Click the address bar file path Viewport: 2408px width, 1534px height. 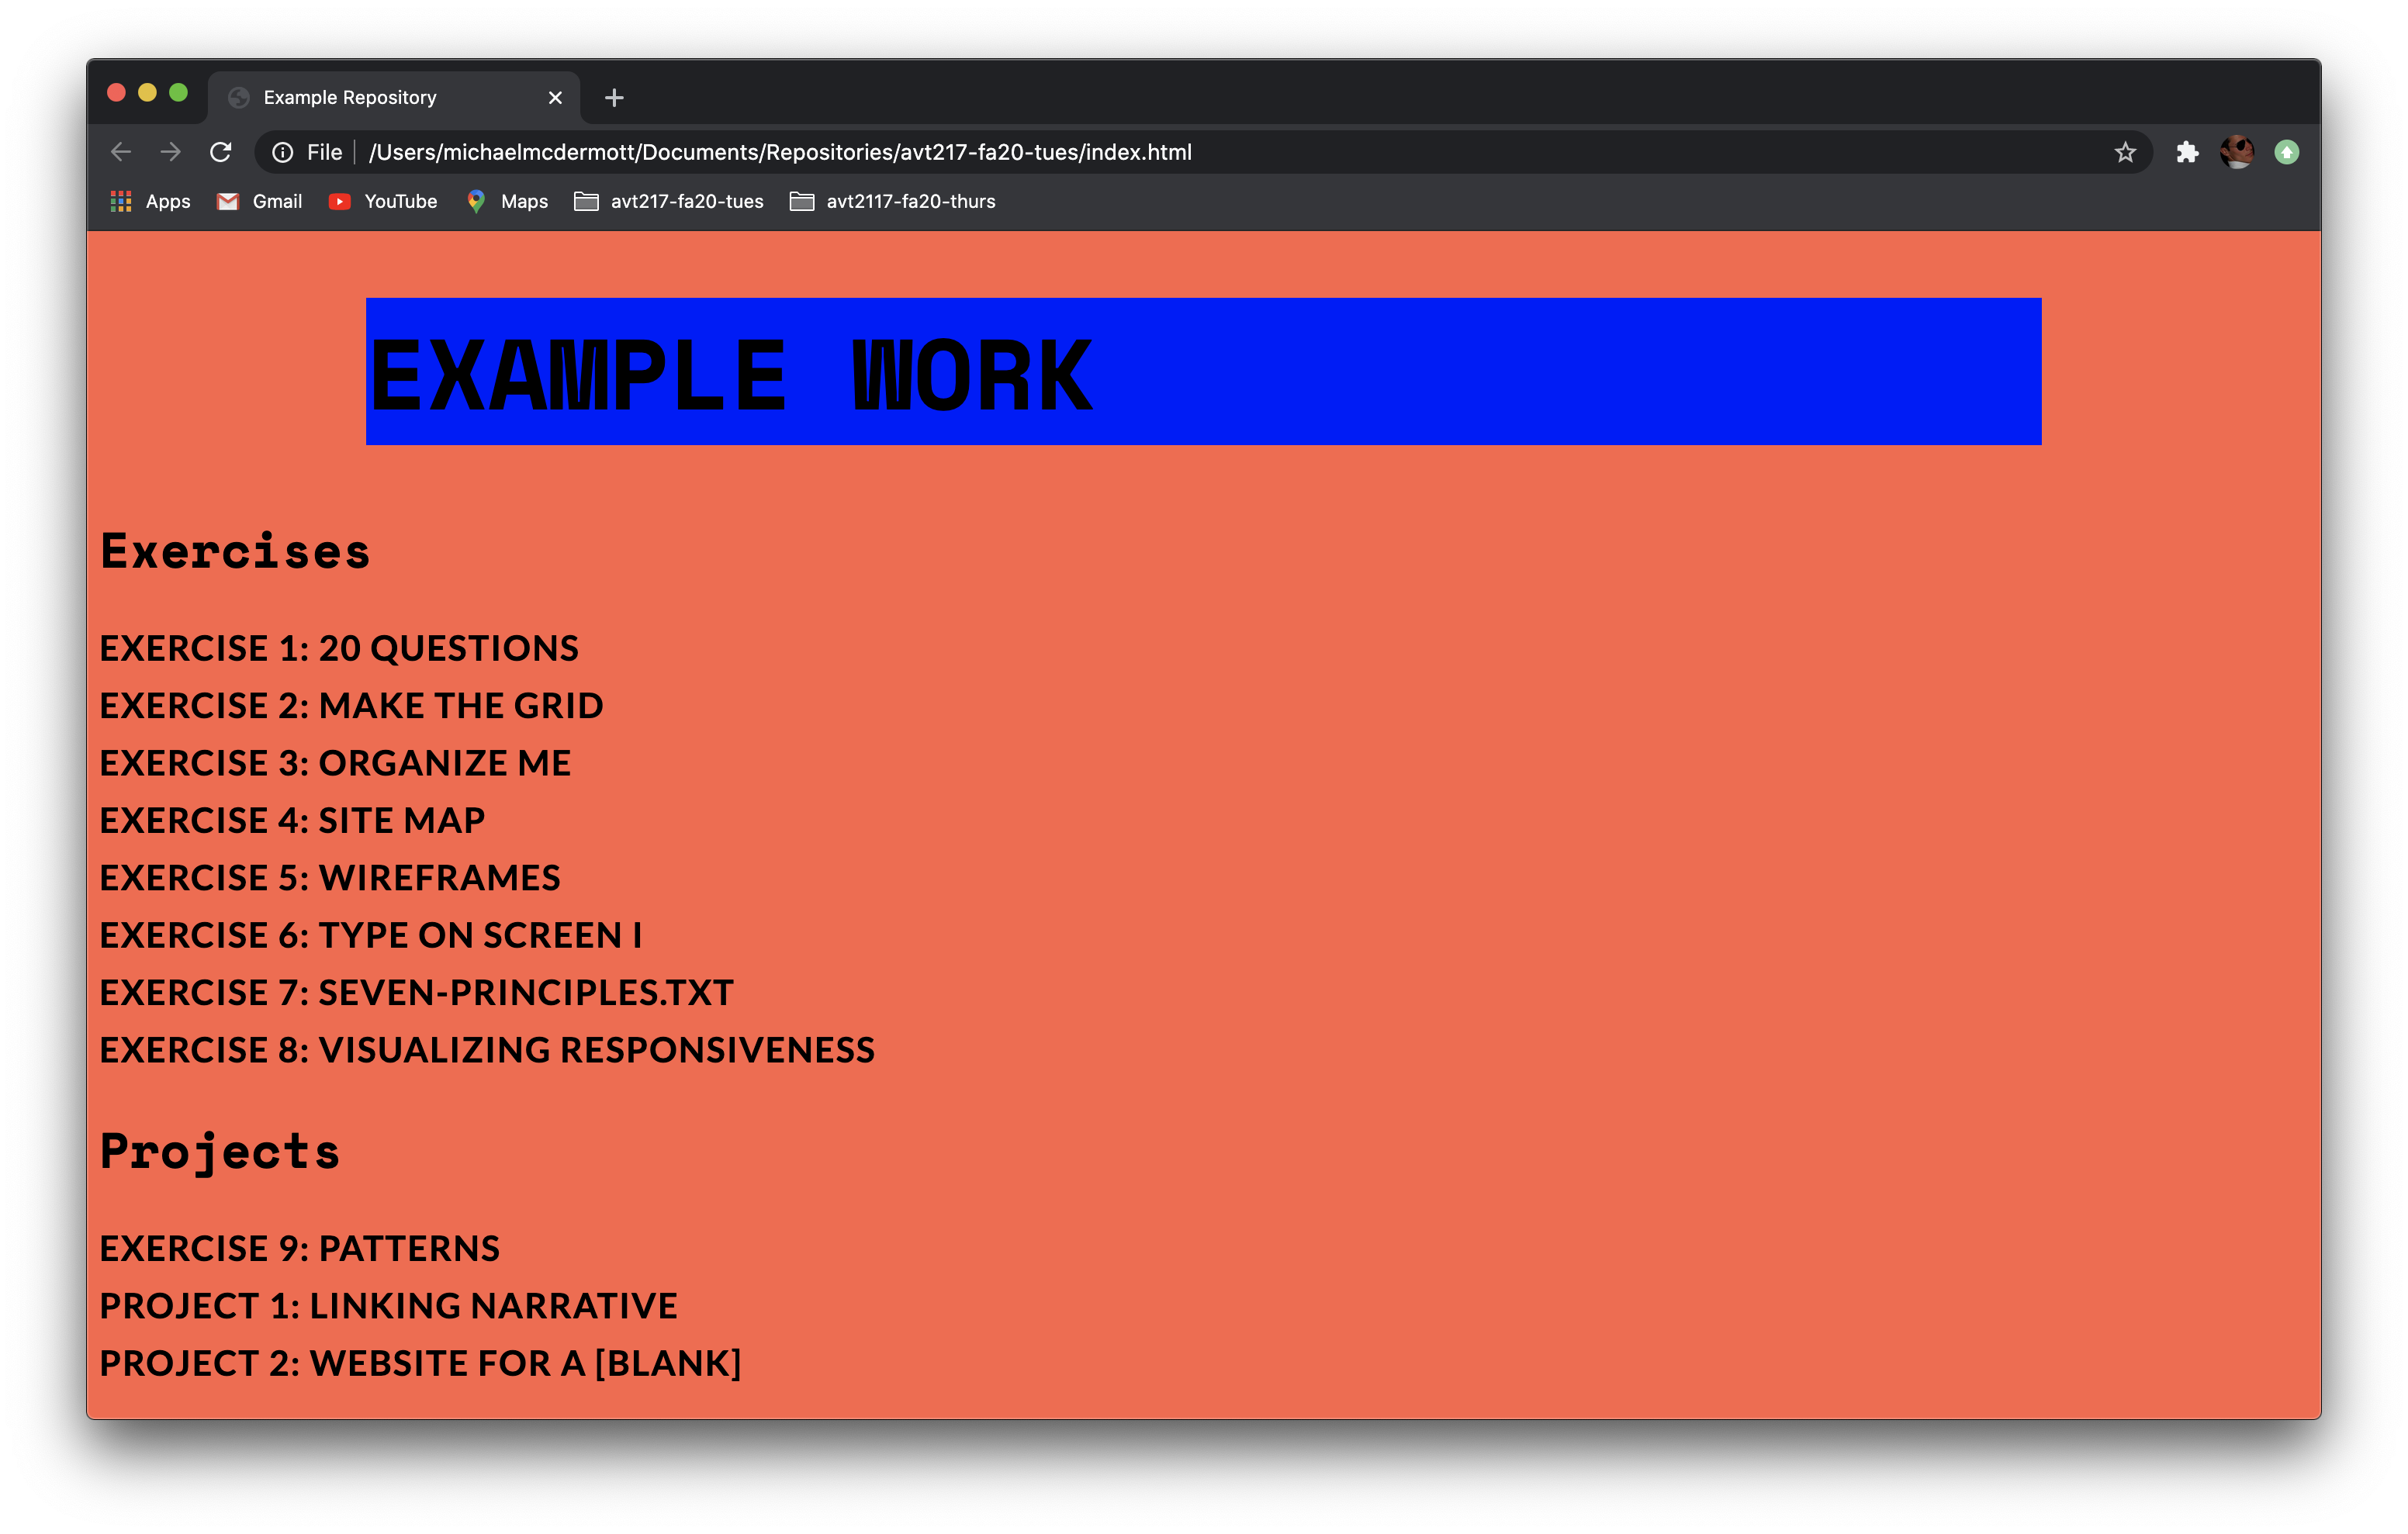(780, 152)
